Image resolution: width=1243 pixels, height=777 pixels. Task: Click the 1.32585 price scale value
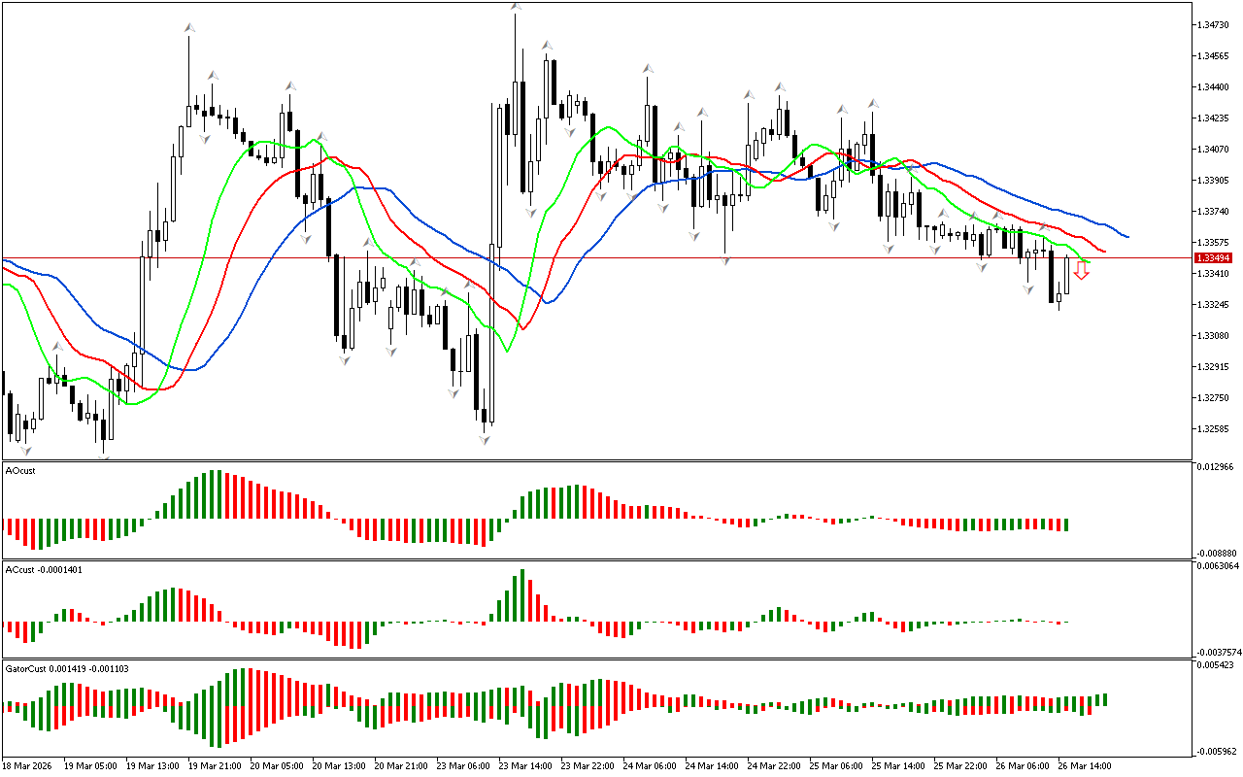pos(1214,428)
